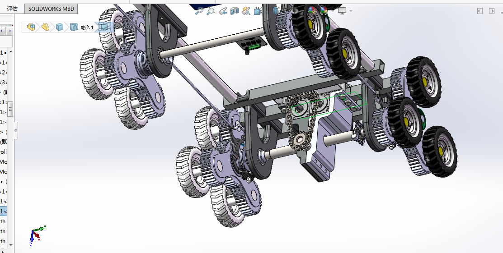Go back to the Previous View
Viewport: 503px width, 253px height.
[x=223, y=11]
